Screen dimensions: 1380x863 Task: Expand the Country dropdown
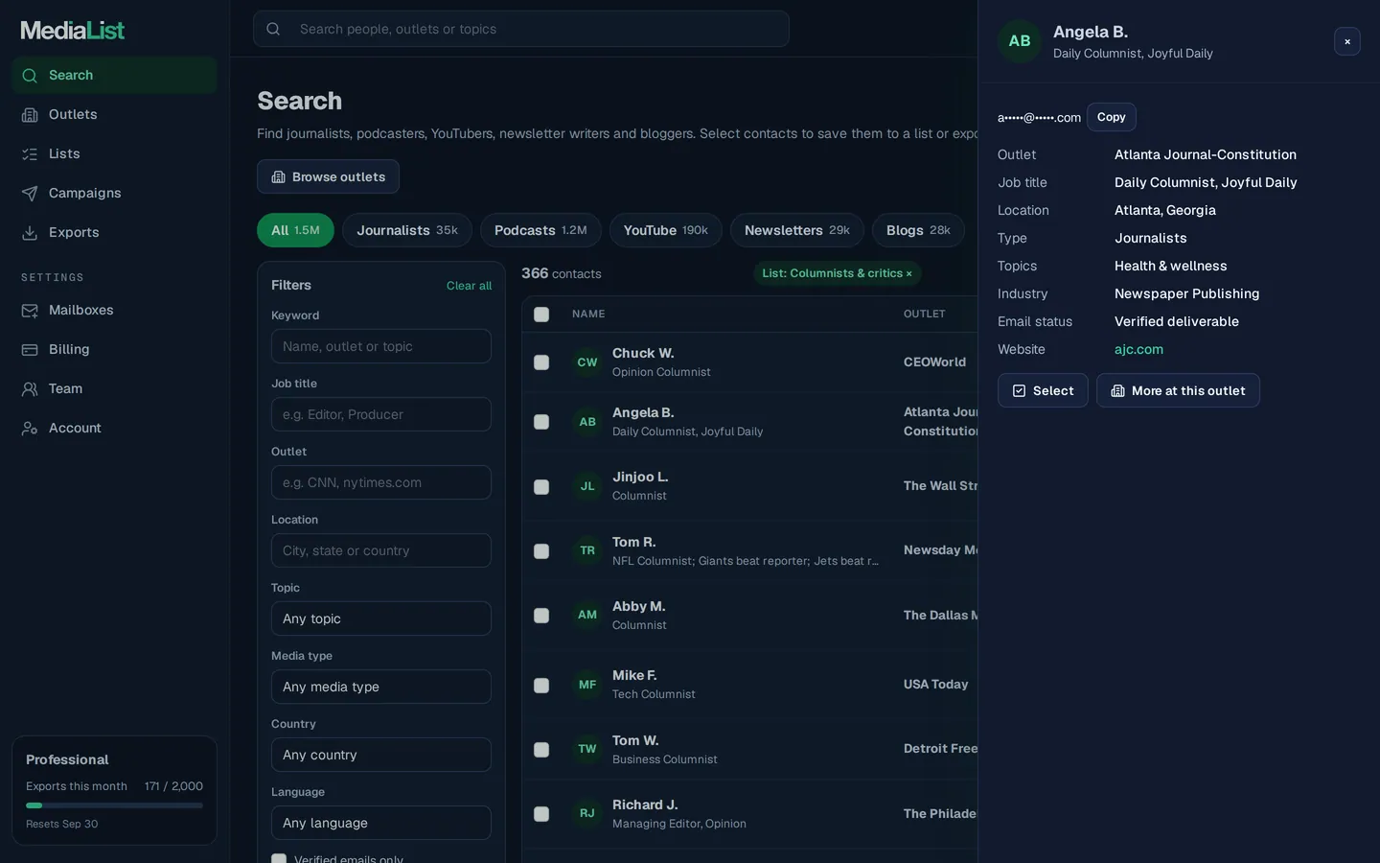point(381,755)
